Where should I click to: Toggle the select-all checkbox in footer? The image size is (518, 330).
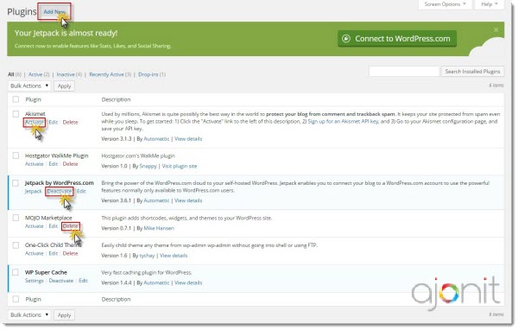16,299
